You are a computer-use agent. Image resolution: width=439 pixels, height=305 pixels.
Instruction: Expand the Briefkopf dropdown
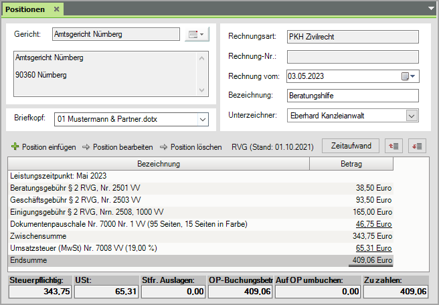click(203, 120)
